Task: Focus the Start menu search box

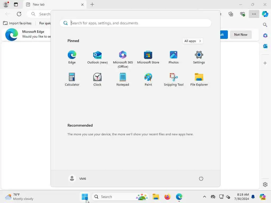Action: [135, 23]
